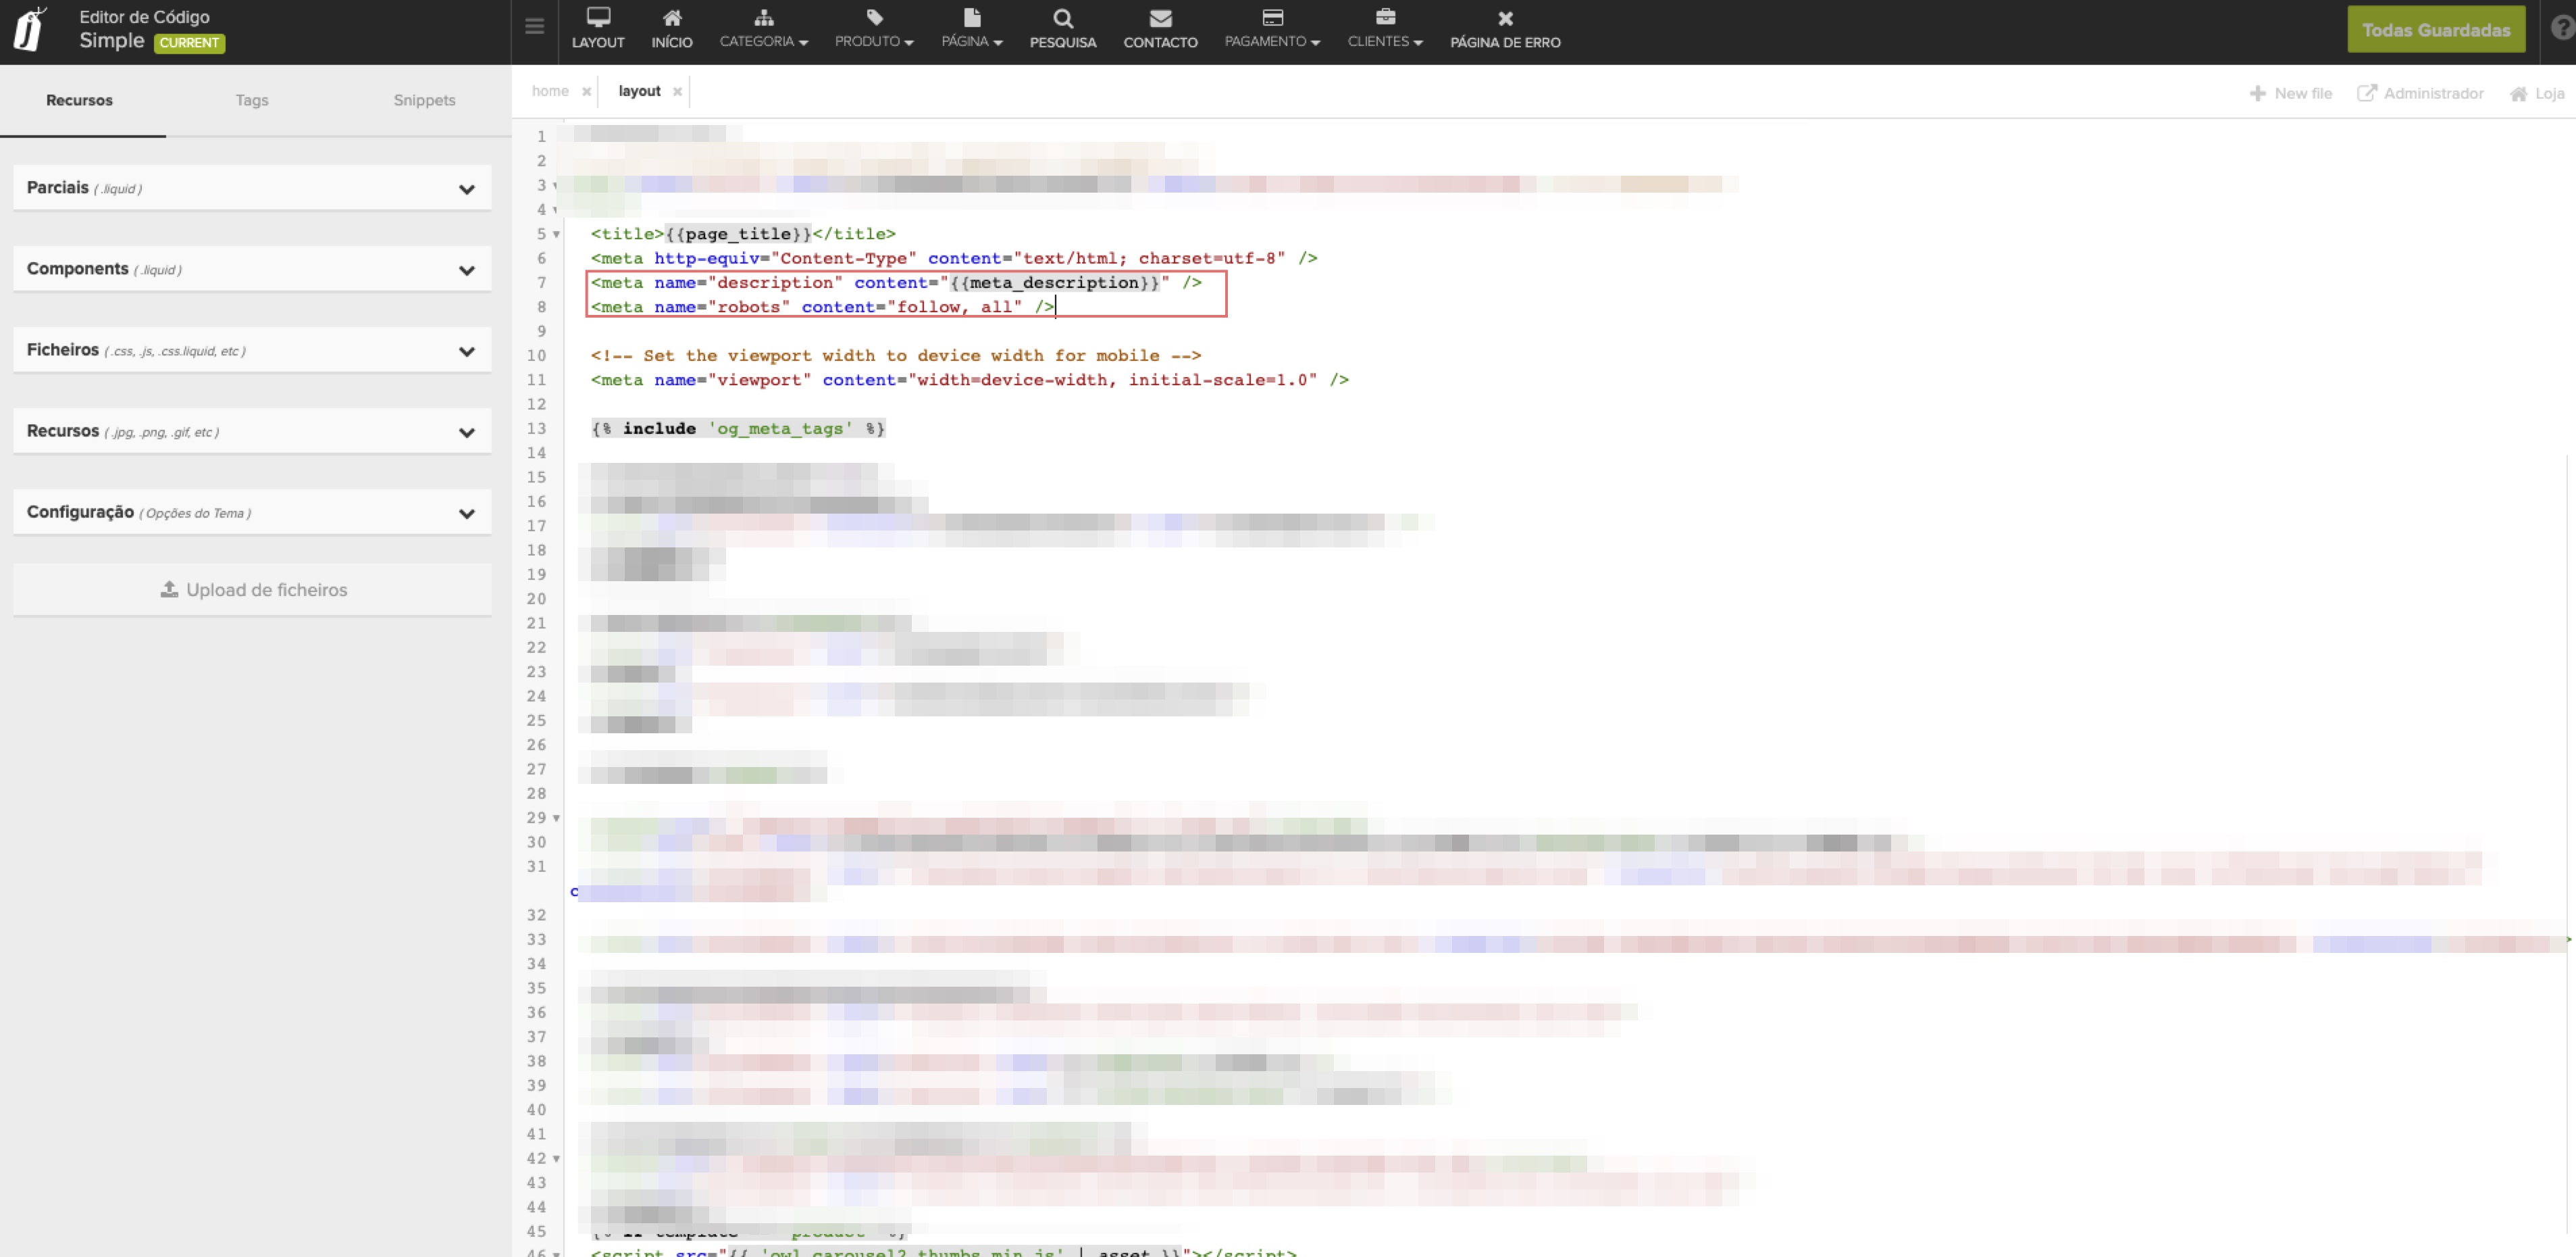This screenshot has height=1257, width=2576.
Task: Click the viewport meta tag line
Action: (x=969, y=380)
